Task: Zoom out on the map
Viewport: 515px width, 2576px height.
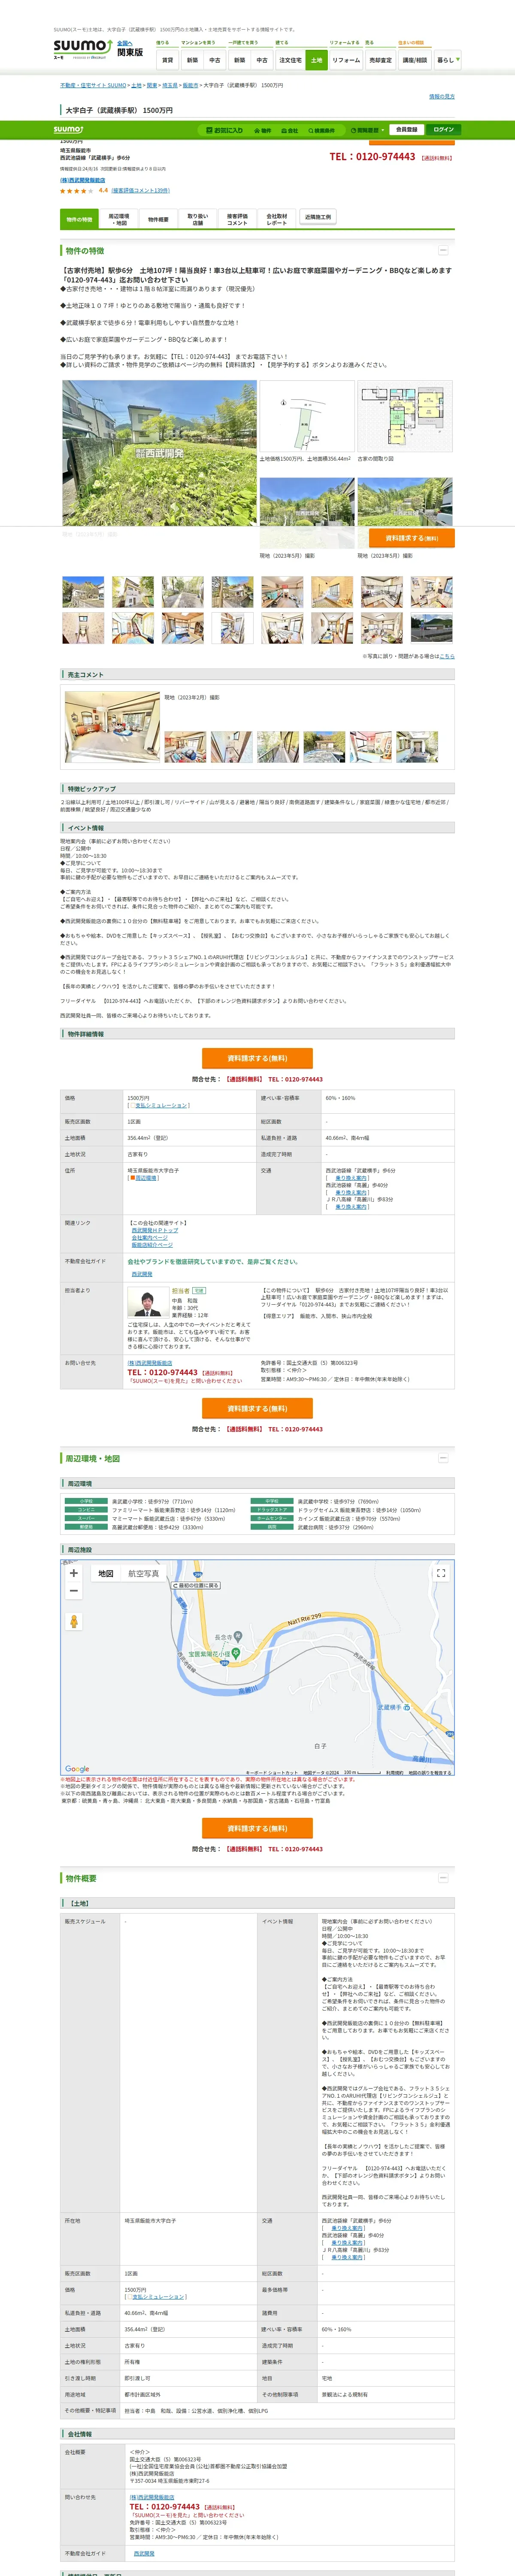Action: click(x=74, y=1591)
